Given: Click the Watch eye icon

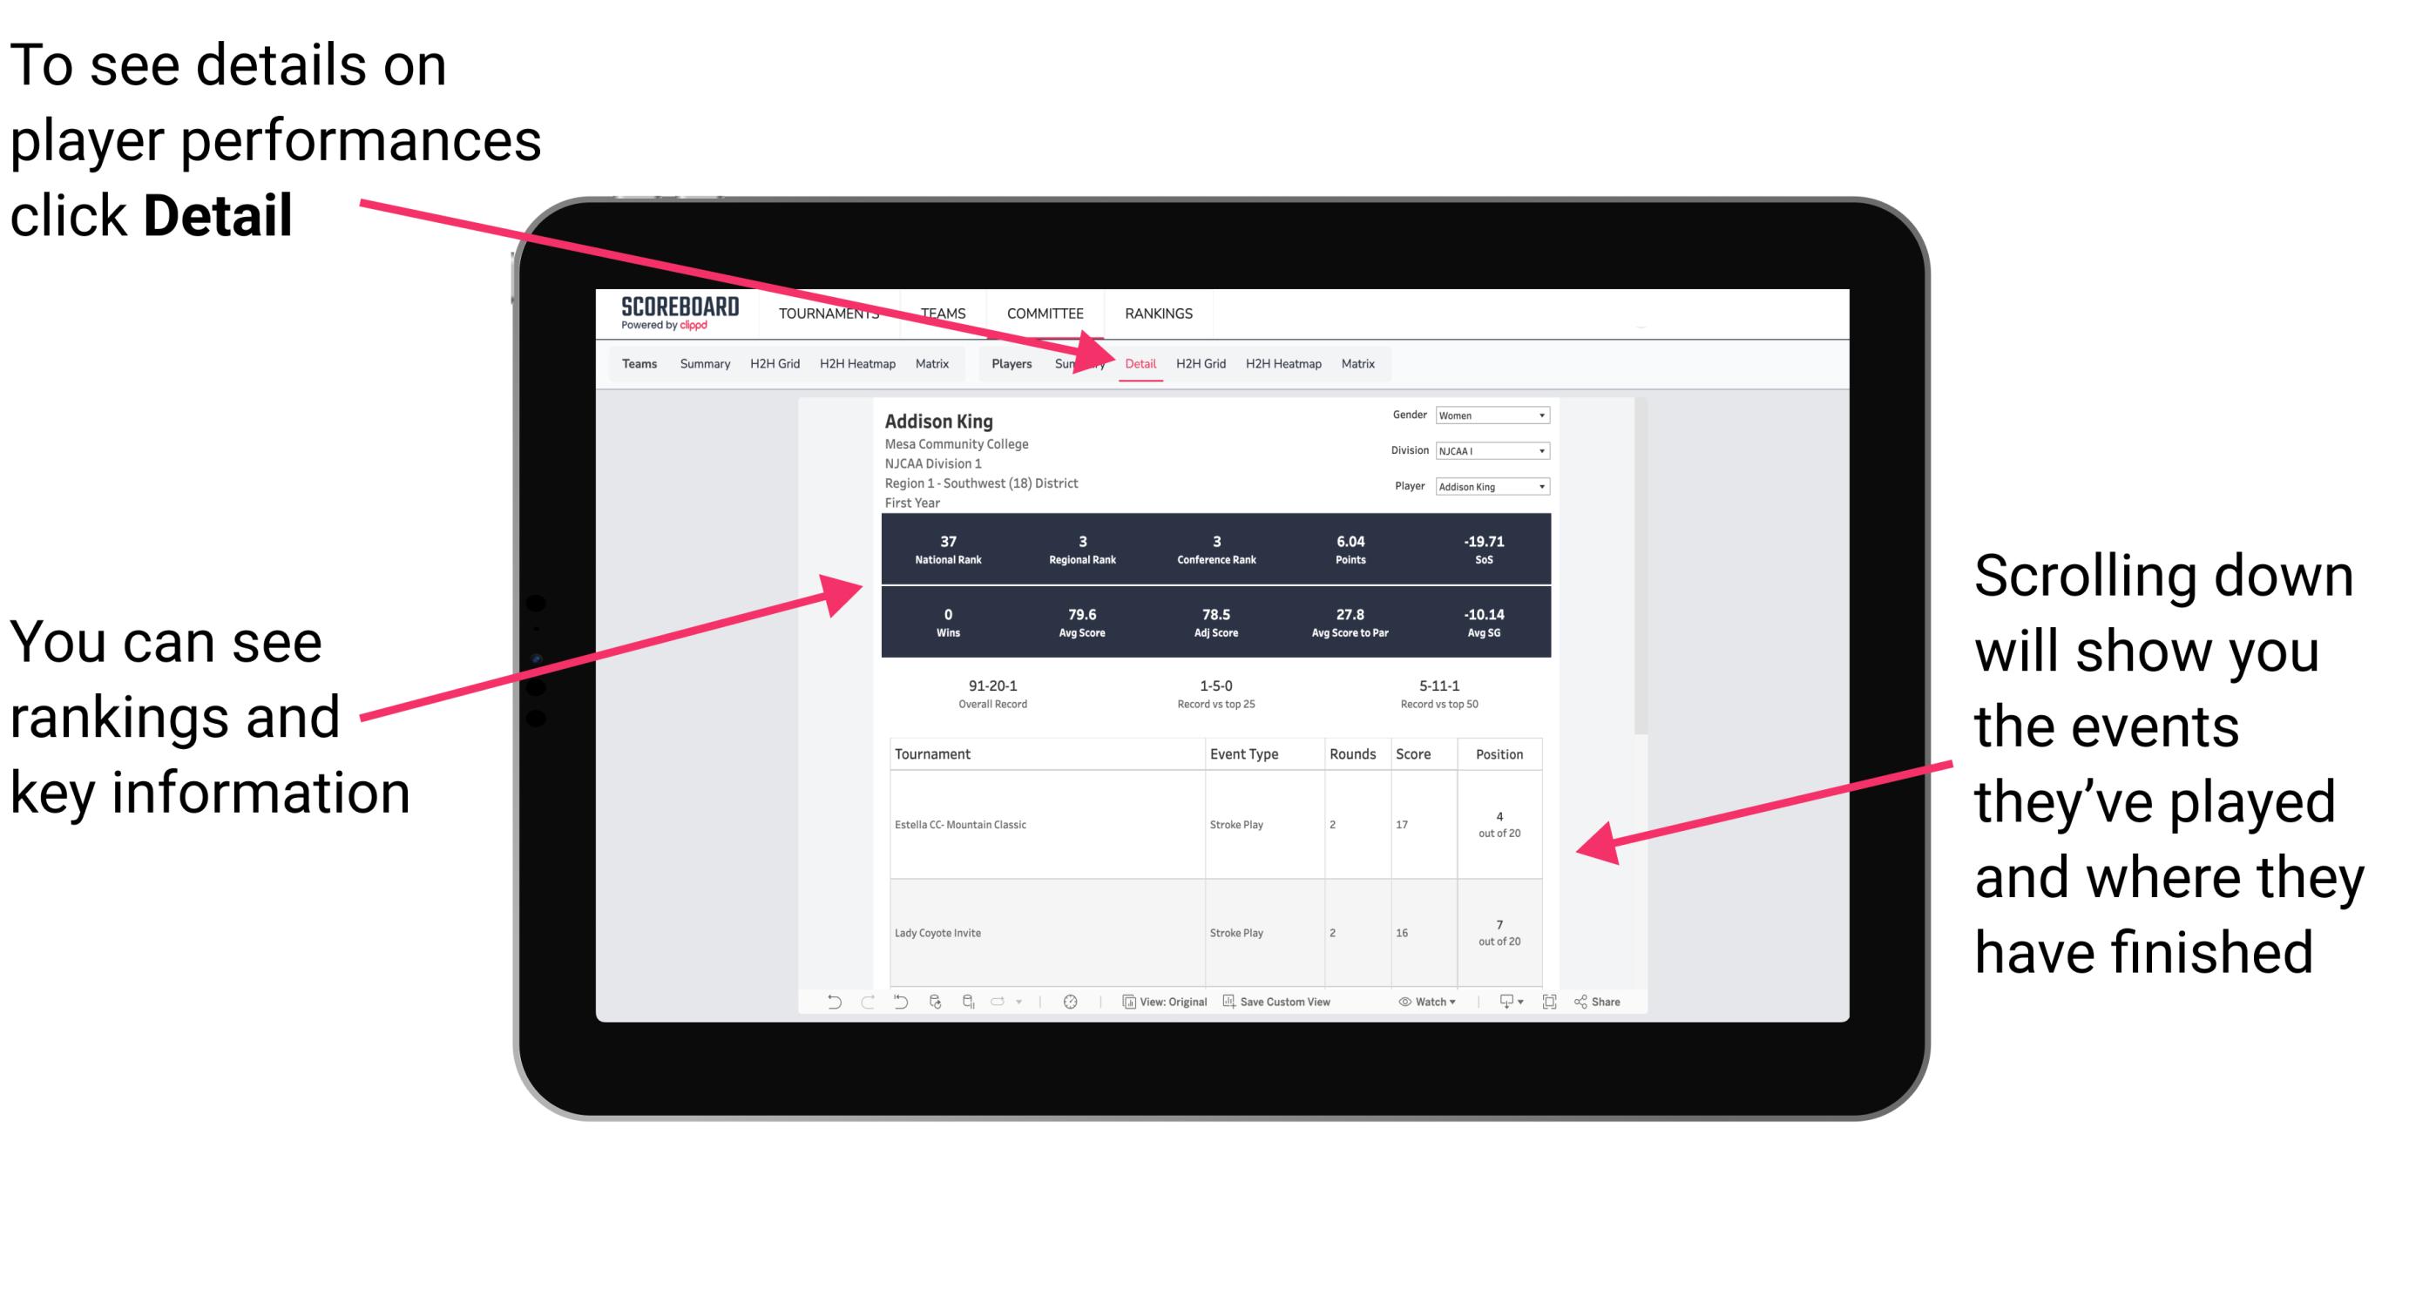Looking at the screenshot, I should 1407,1007.
